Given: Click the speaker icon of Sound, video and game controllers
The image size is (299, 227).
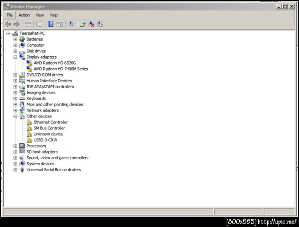Looking at the screenshot, I should coord(22,158).
